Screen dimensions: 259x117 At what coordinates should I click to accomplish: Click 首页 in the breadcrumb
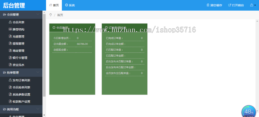60,15
